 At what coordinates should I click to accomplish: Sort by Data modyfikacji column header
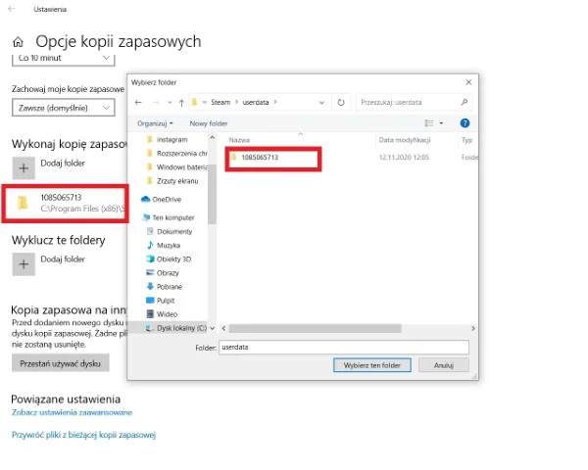click(406, 140)
